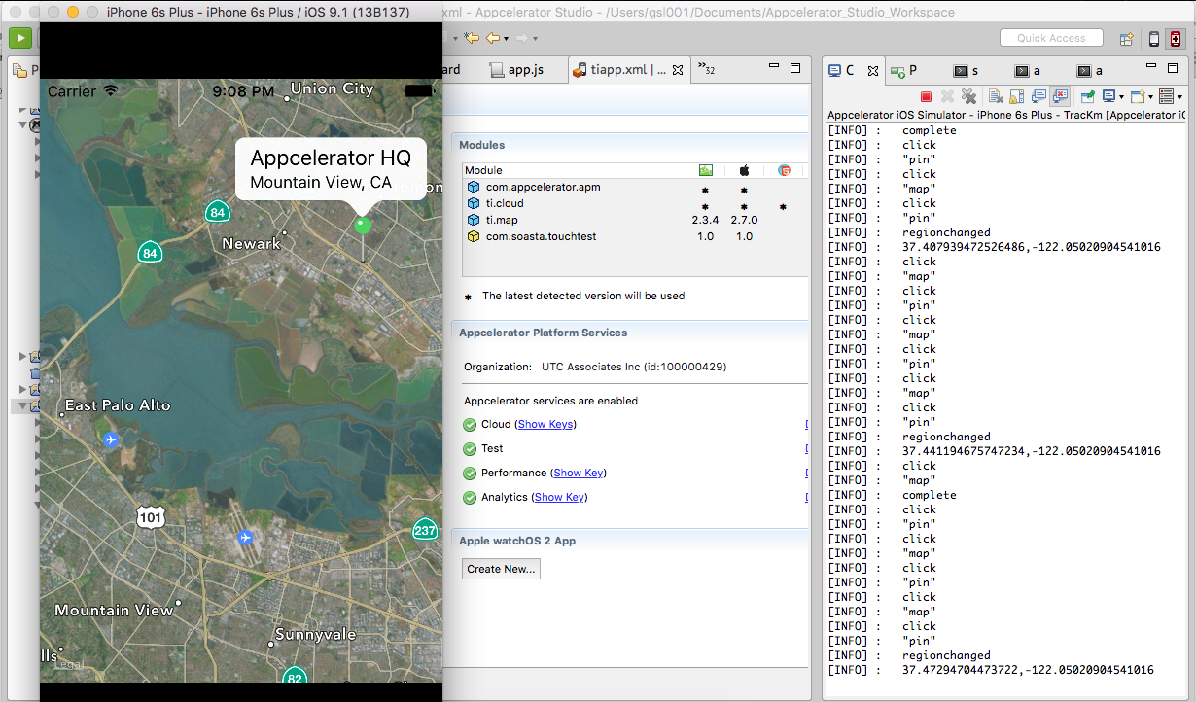Tap the Appcelerator HQ callout bubble

point(331,168)
